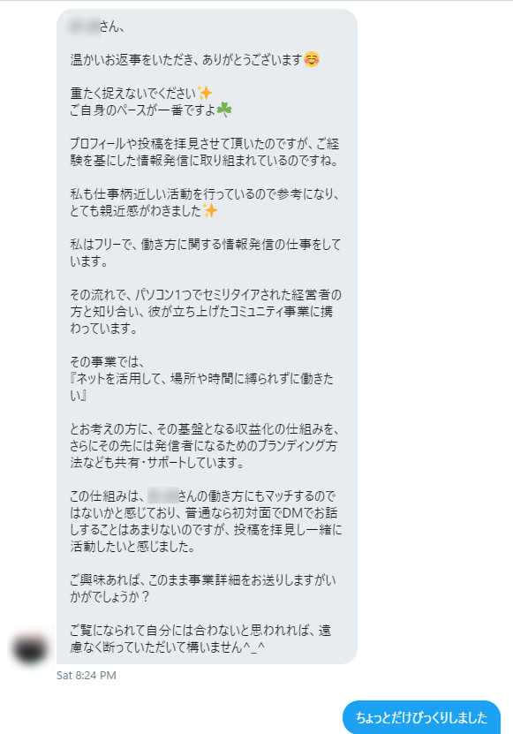Click the blurred name after この仕組みは、

(162, 496)
